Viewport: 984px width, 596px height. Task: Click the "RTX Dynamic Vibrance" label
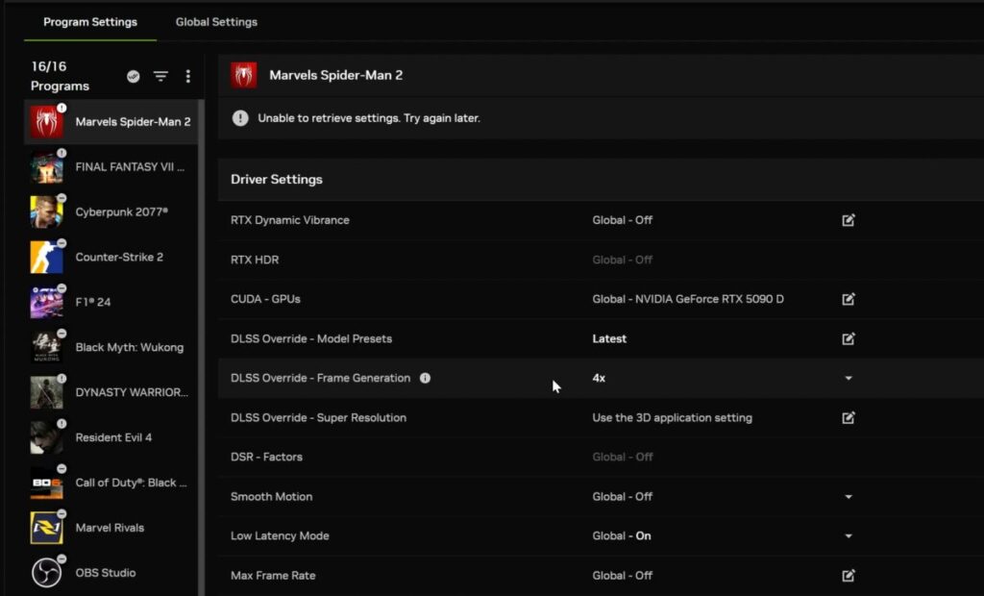[x=290, y=220]
